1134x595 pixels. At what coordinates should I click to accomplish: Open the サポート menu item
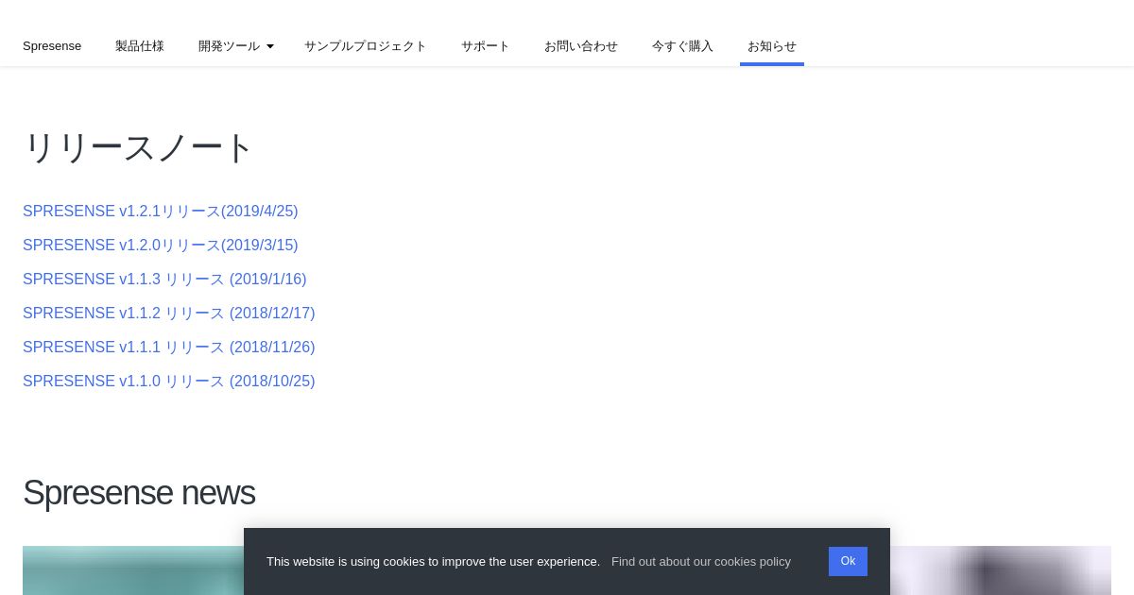pos(486,46)
